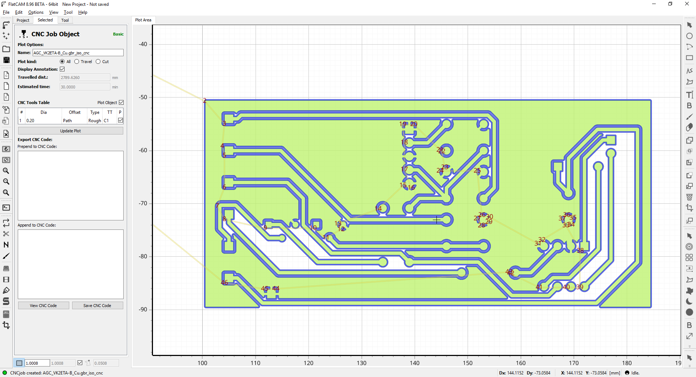Click into the Prepend to CNC Code text box
This screenshot has width=696, height=377.
70,185
